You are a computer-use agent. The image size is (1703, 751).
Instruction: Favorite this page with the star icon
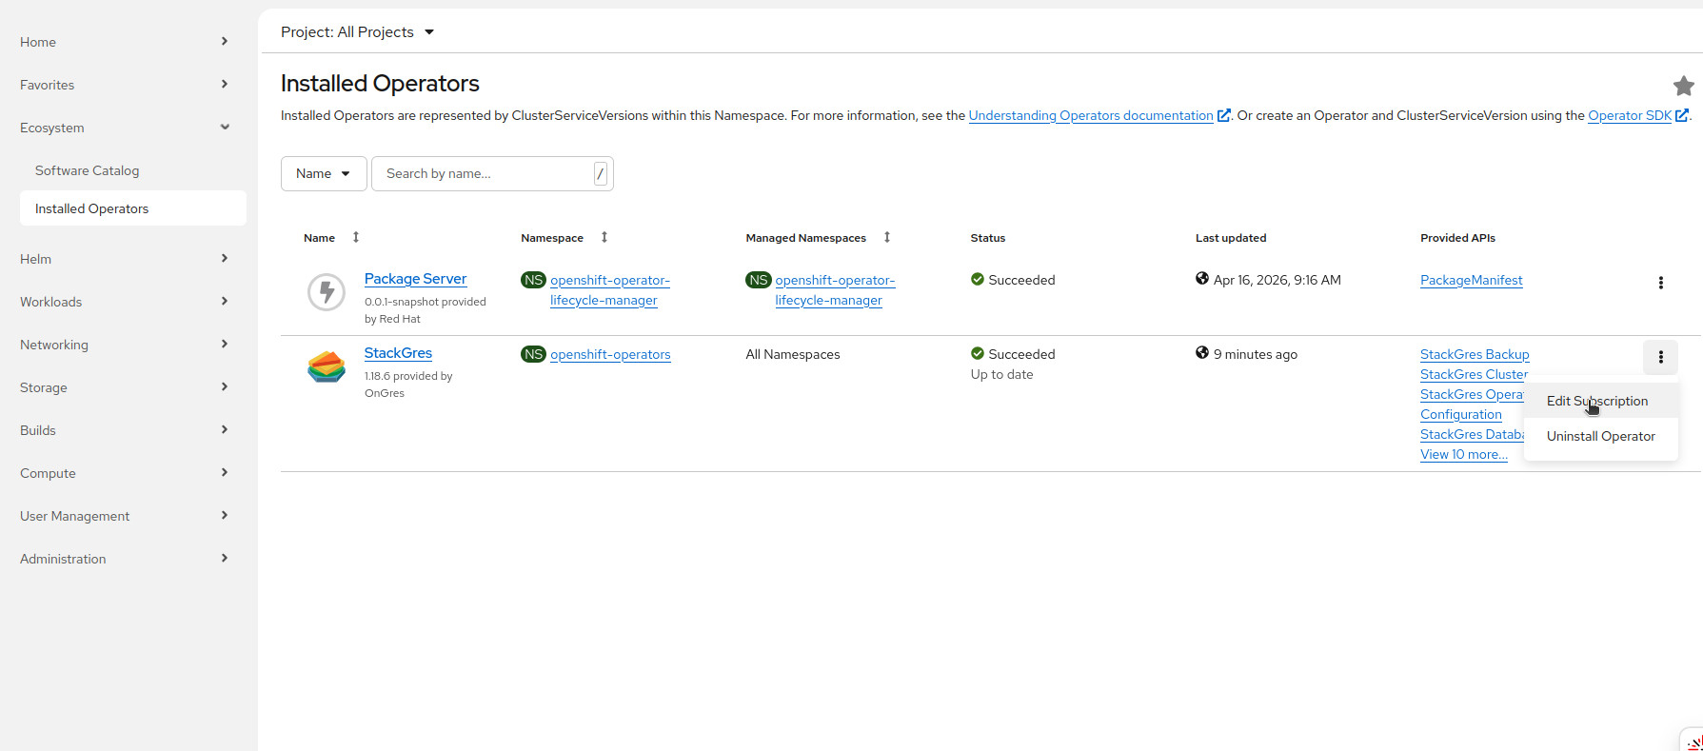(1683, 86)
